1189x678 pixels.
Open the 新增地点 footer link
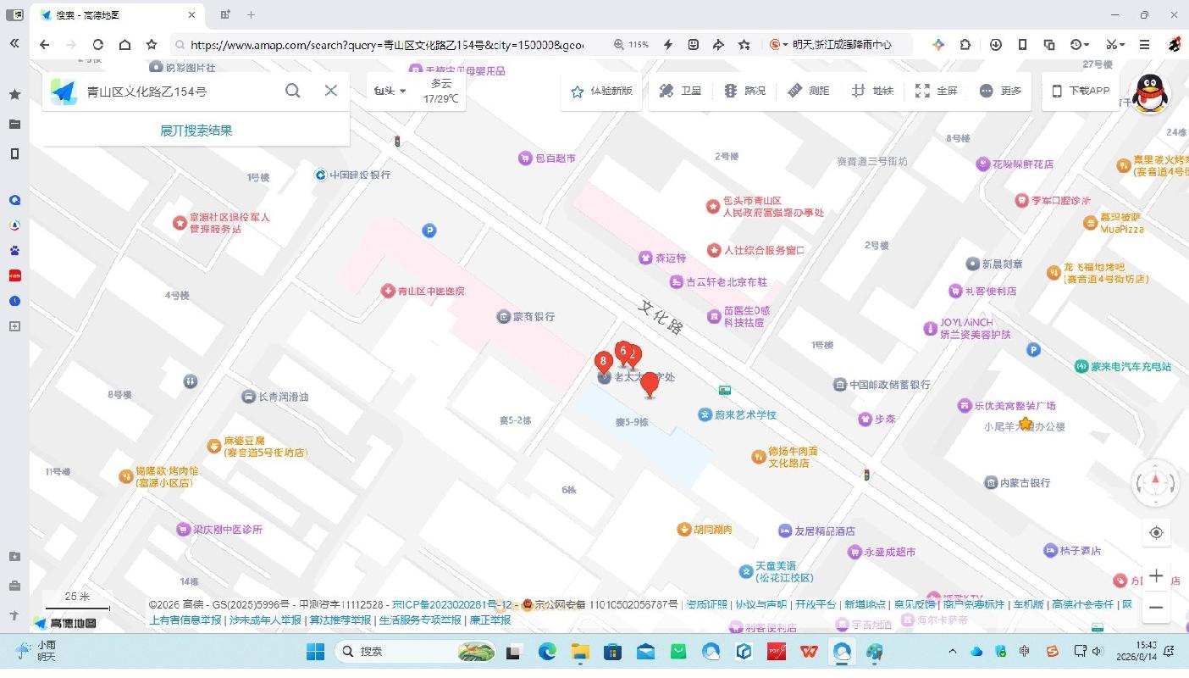point(865,604)
